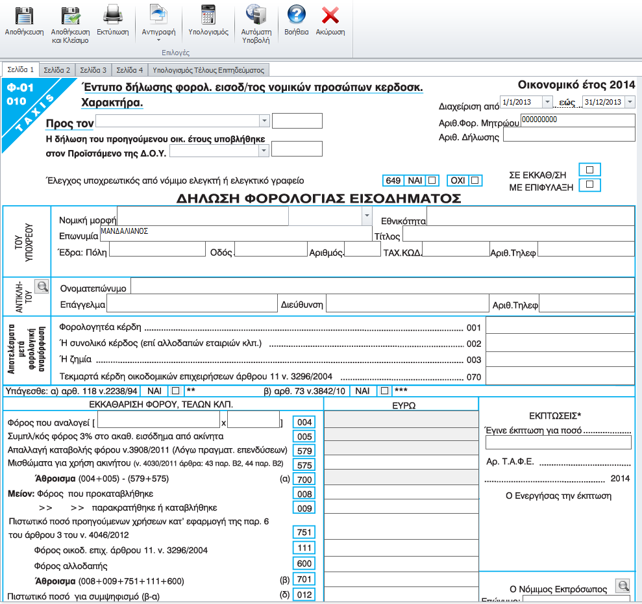642x604 pixels.
Task: Click the Επάγγελμα field
Action: 191,304
